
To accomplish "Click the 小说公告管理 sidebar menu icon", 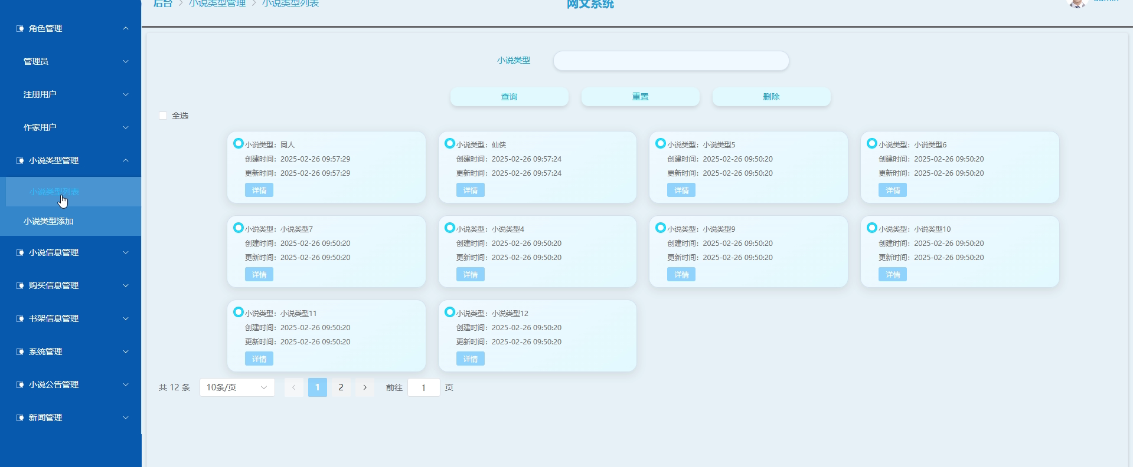I will (x=20, y=384).
